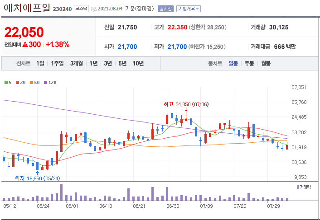Click the 최저 19,950 (05/24) low marker
This screenshot has height=220, width=320.
pyautogui.click(x=38, y=178)
